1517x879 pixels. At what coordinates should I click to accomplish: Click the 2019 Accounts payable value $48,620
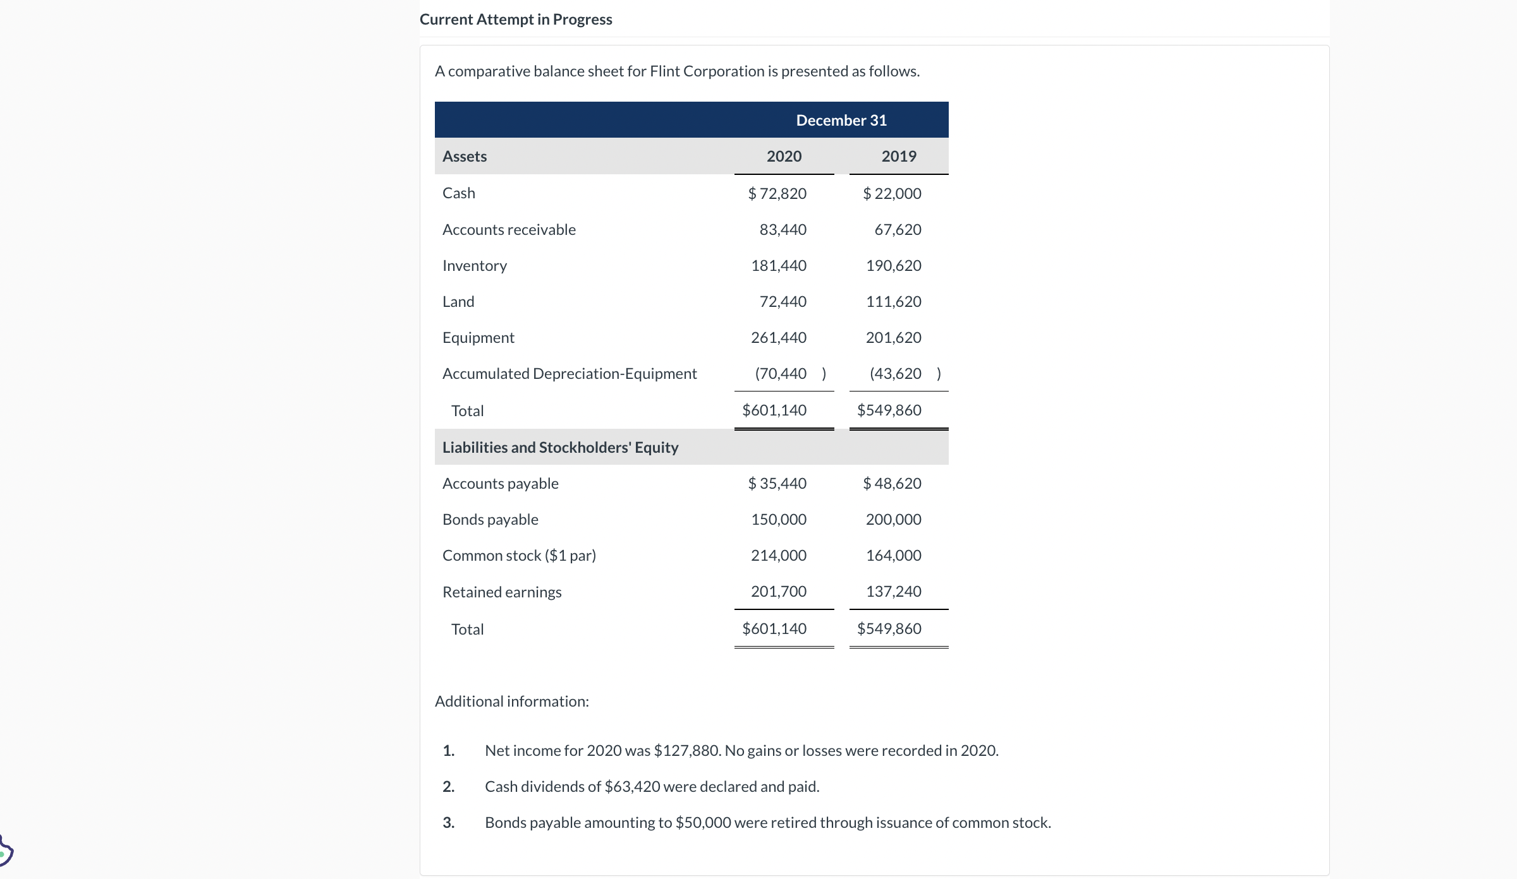tap(892, 483)
